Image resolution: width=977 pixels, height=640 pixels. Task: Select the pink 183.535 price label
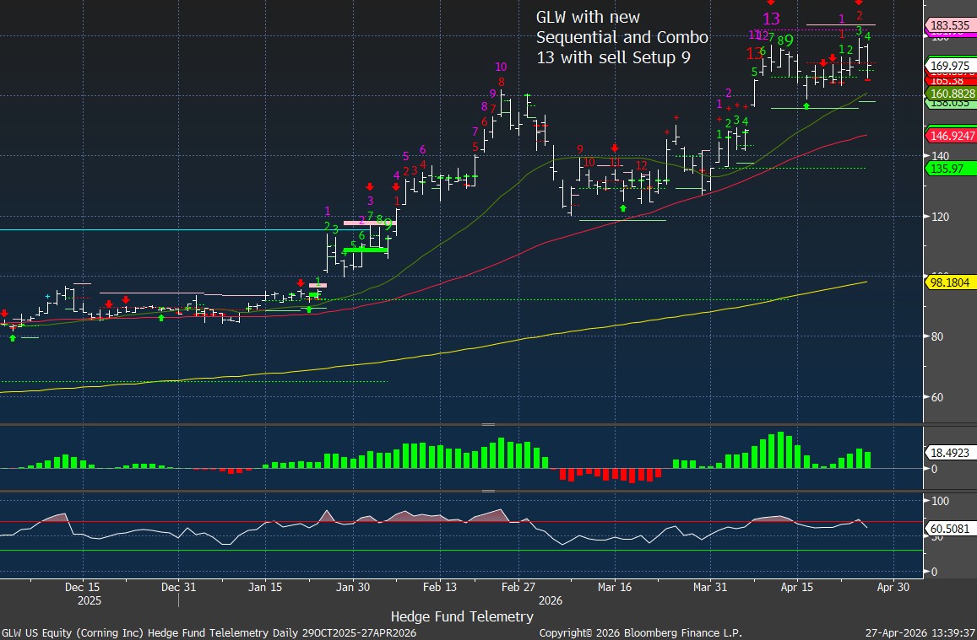pyautogui.click(x=951, y=26)
